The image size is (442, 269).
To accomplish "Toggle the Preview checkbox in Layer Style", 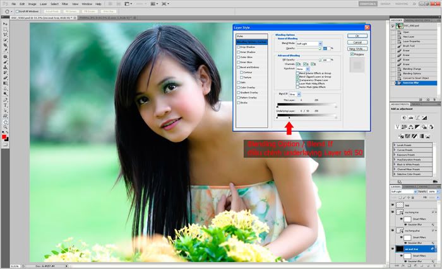I will pos(353,54).
